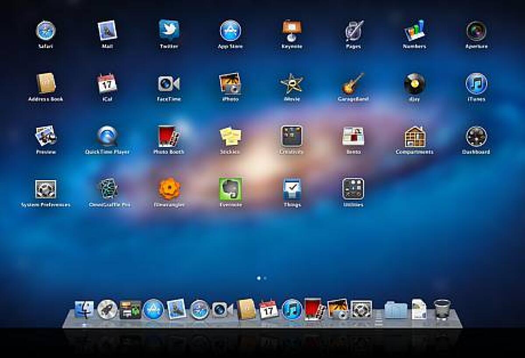Open Aperture
Image resolution: width=525 pixels, height=358 pixels.
tap(476, 31)
